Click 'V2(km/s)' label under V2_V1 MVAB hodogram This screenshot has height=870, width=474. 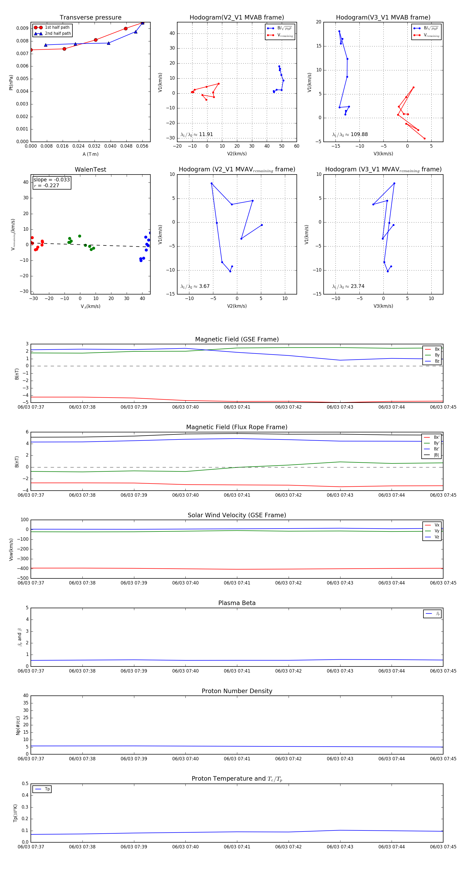[237, 154]
